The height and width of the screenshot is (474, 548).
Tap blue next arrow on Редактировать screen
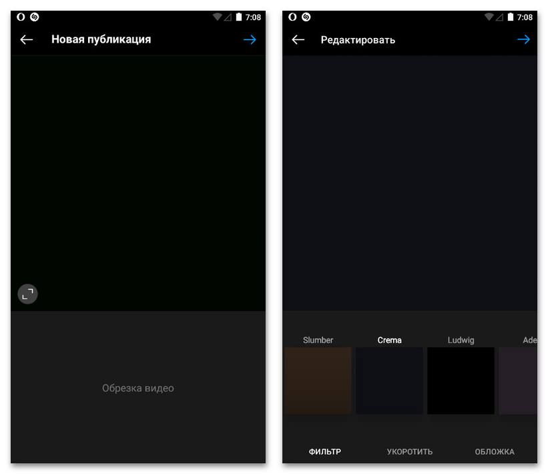pyautogui.click(x=523, y=39)
